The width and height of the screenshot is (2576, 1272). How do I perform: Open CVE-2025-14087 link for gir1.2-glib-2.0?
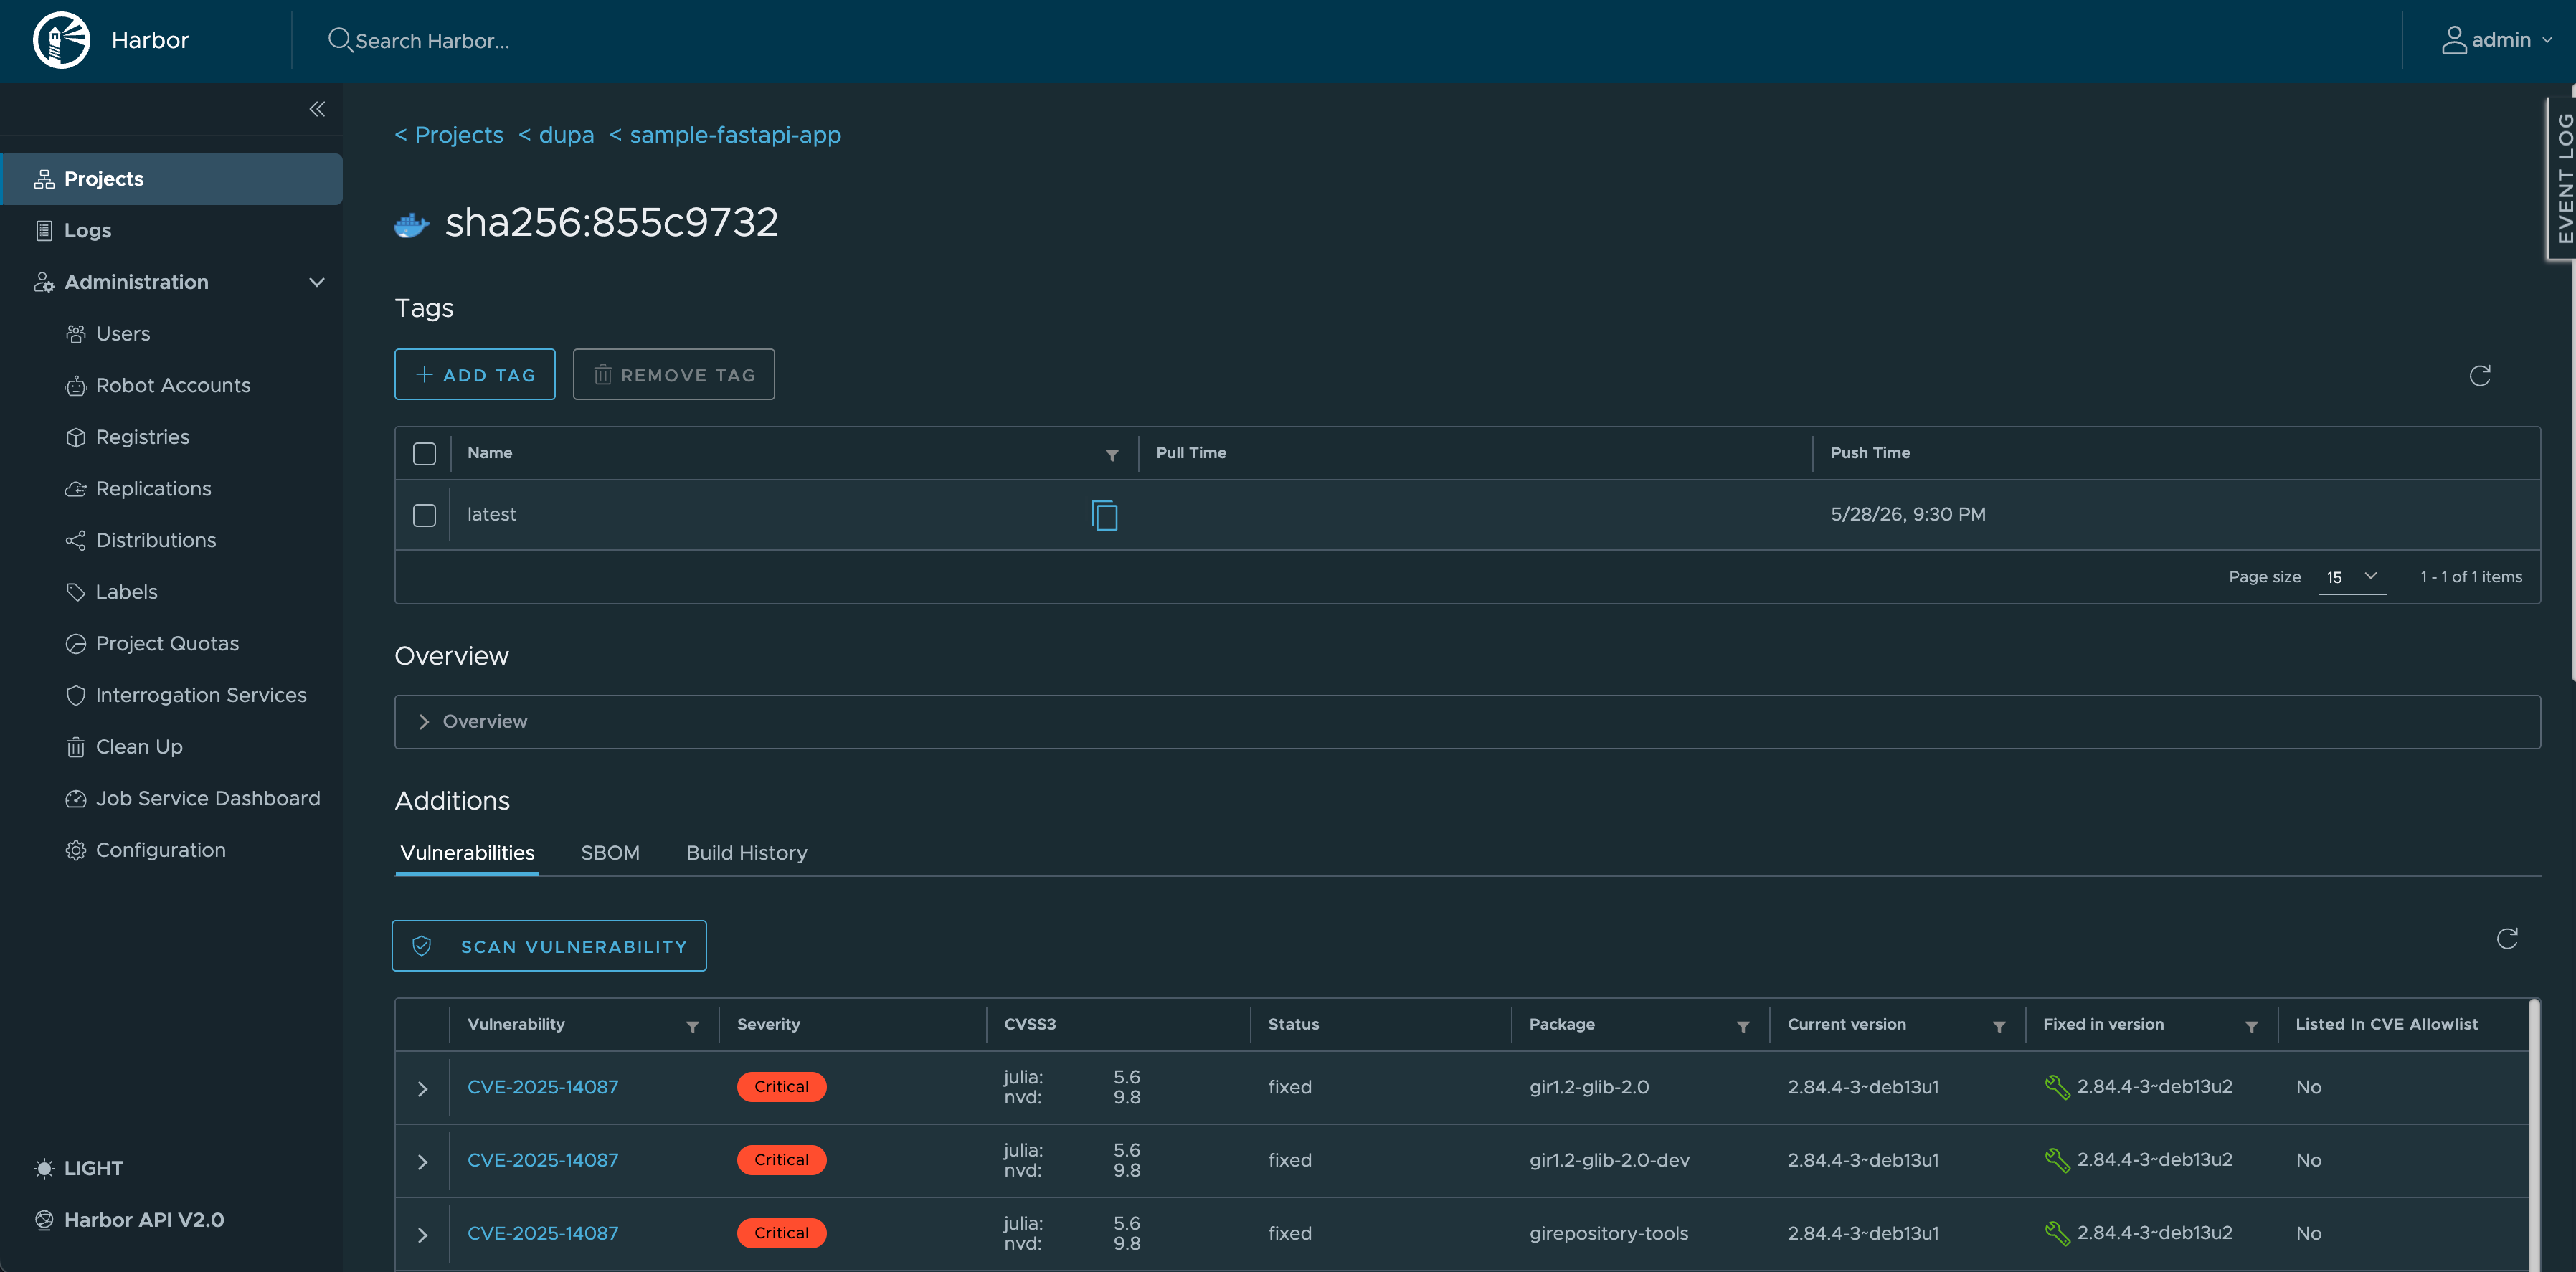tap(543, 1087)
